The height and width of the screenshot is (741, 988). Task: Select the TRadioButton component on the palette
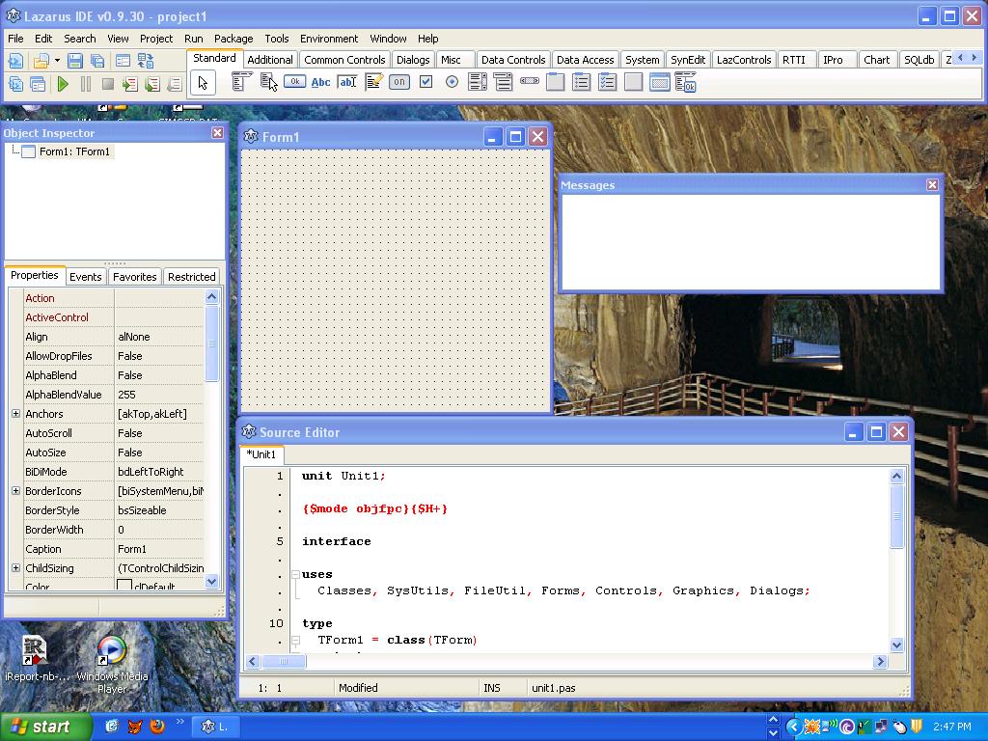click(x=451, y=82)
